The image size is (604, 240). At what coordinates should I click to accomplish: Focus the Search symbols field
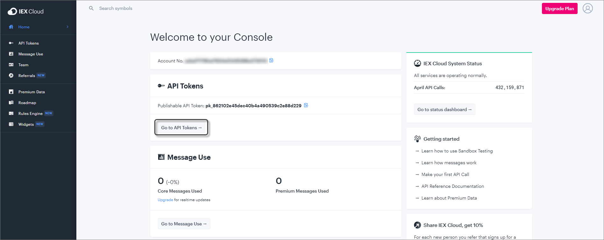coord(116,8)
